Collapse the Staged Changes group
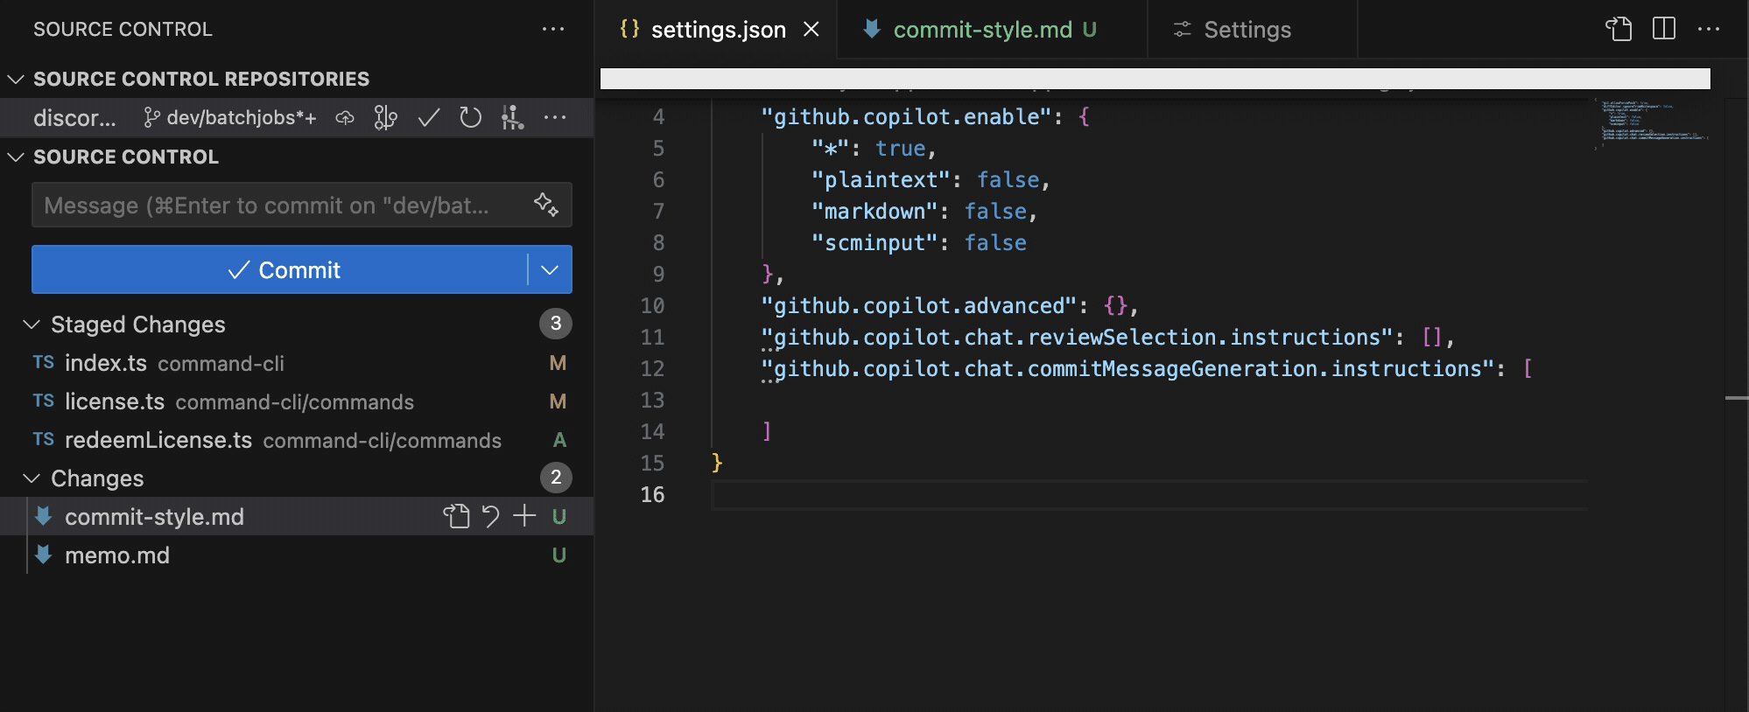This screenshot has width=1749, height=712. point(32,325)
